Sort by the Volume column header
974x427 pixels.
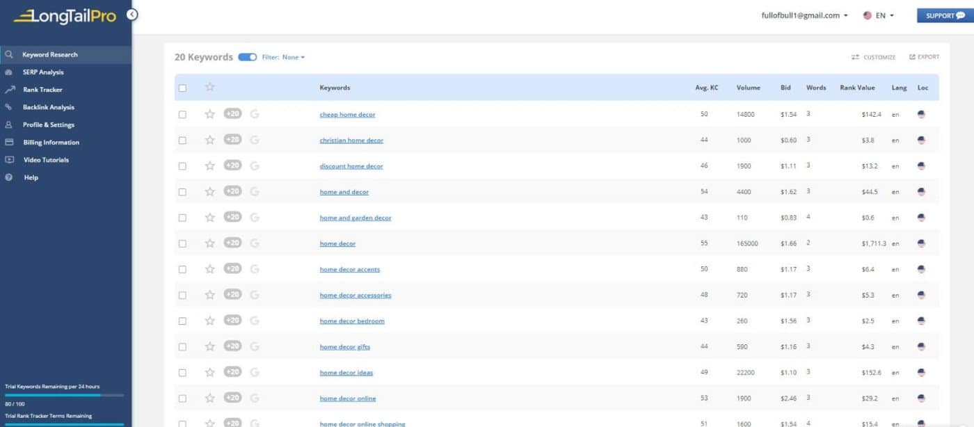[x=748, y=88]
